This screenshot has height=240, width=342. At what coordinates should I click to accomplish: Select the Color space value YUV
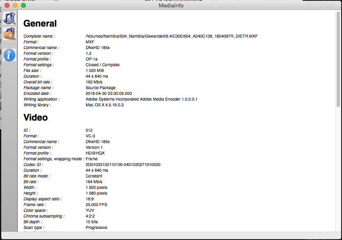coord(90,210)
